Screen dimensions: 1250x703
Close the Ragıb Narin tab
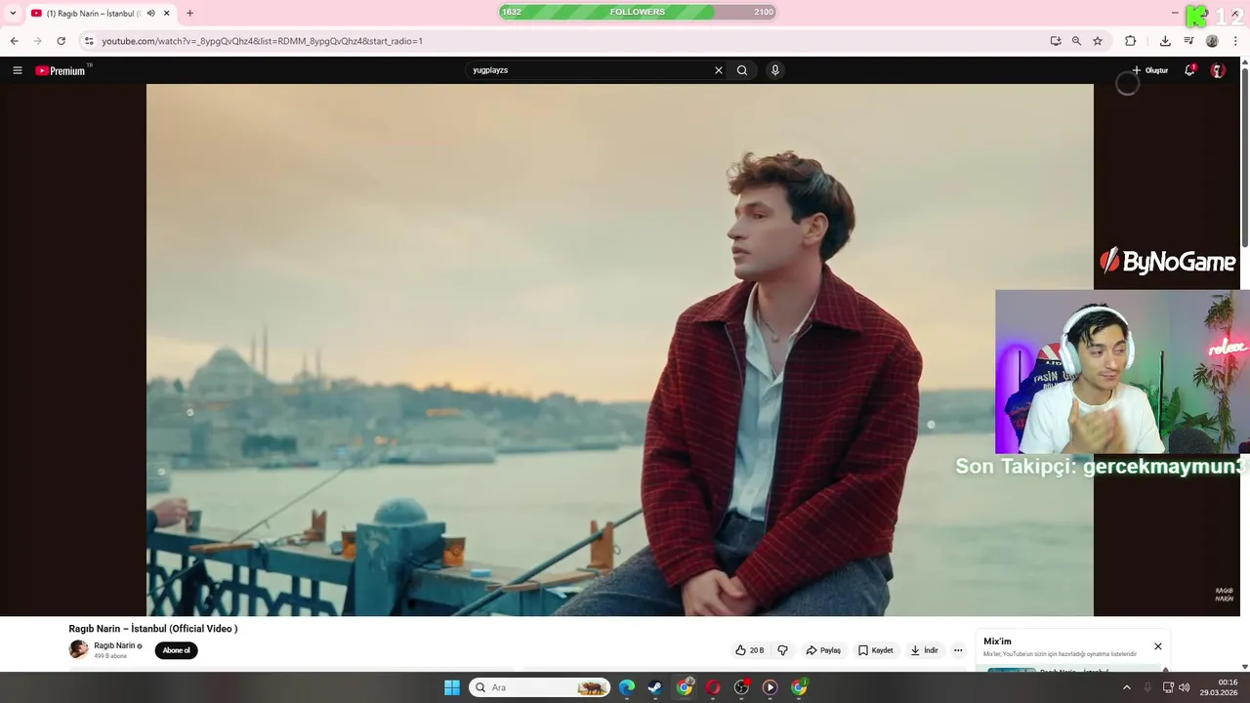tap(167, 13)
